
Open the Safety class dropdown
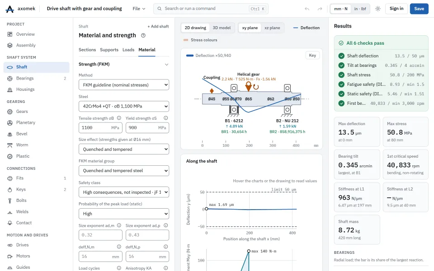[x=124, y=192]
